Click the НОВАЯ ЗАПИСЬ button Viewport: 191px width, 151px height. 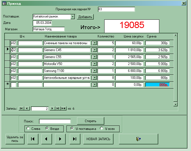coord(98,139)
